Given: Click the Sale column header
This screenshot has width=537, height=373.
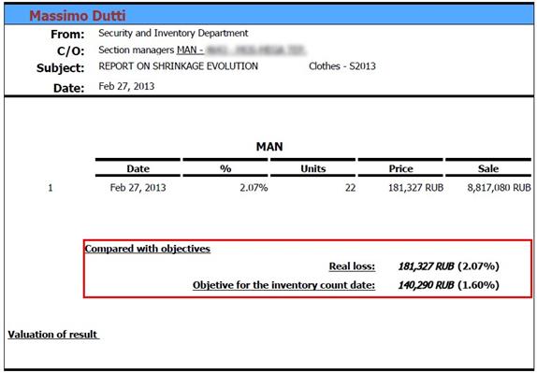Looking at the screenshot, I should point(488,168).
